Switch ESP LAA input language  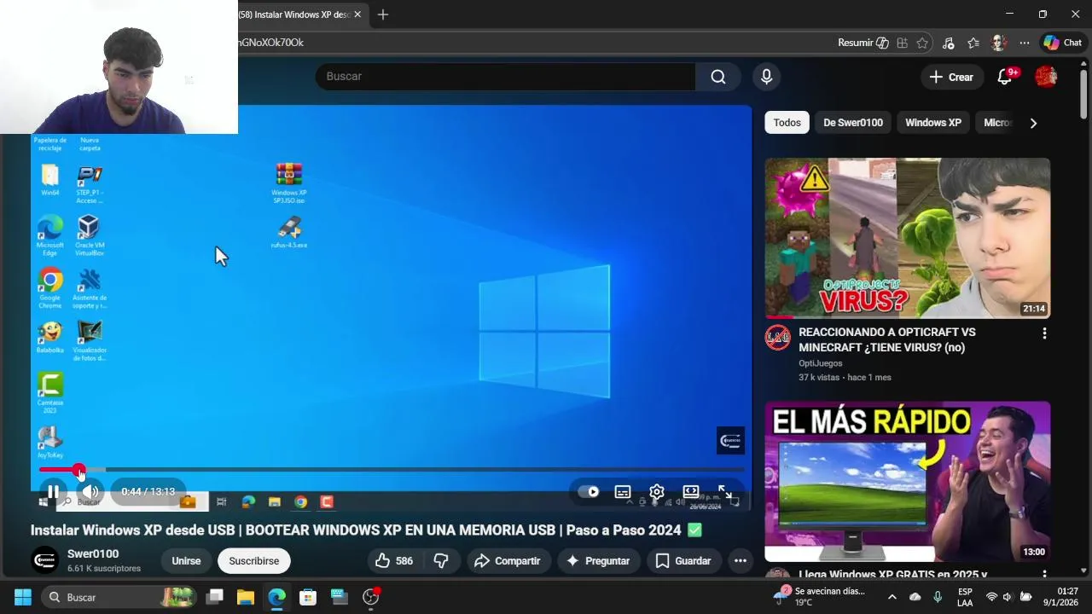[965, 597]
